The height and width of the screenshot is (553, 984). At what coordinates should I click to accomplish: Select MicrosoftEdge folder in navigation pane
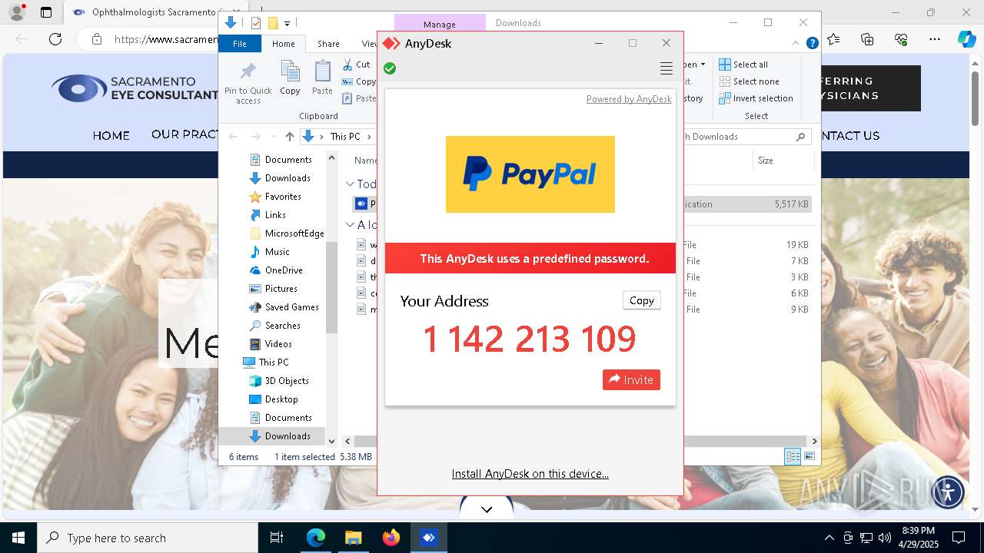click(x=287, y=233)
